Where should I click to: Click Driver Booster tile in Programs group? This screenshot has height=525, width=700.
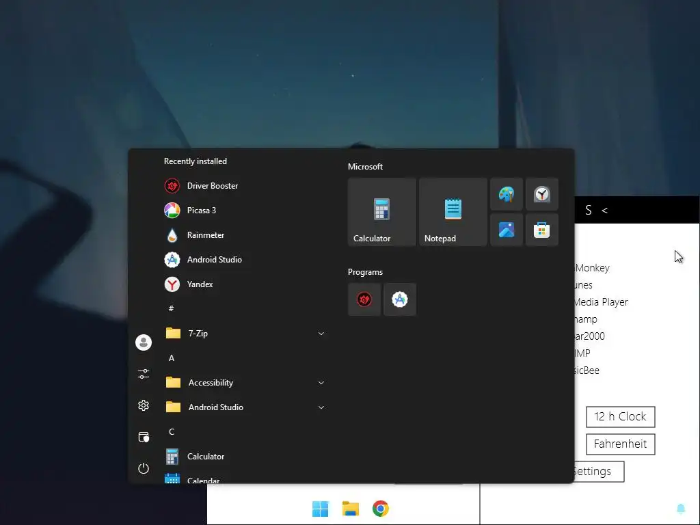[364, 299]
